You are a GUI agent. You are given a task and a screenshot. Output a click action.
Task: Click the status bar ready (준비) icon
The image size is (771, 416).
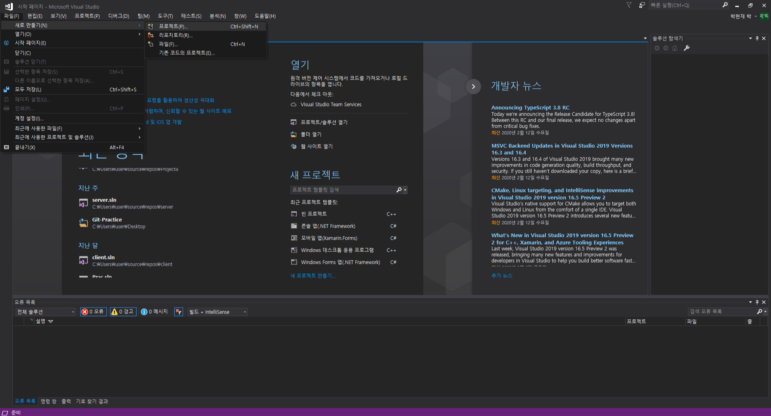tap(5, 412)
